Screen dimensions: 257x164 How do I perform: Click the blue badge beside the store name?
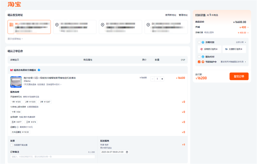[x=39, y=70]
